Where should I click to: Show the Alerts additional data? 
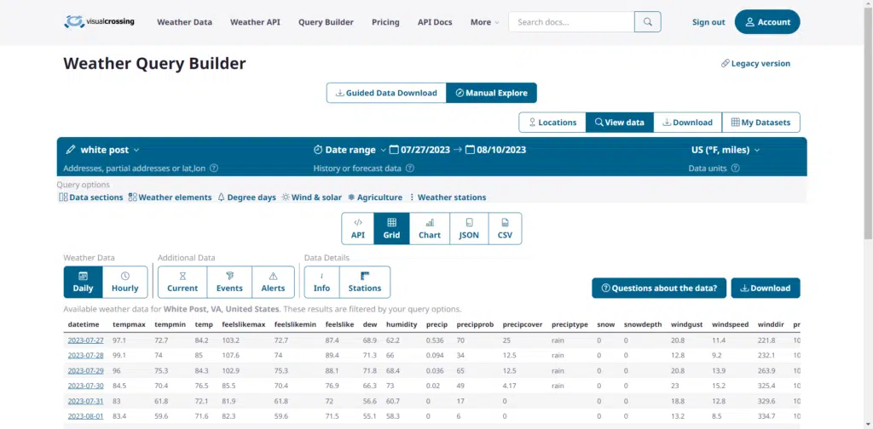[273, 282]
